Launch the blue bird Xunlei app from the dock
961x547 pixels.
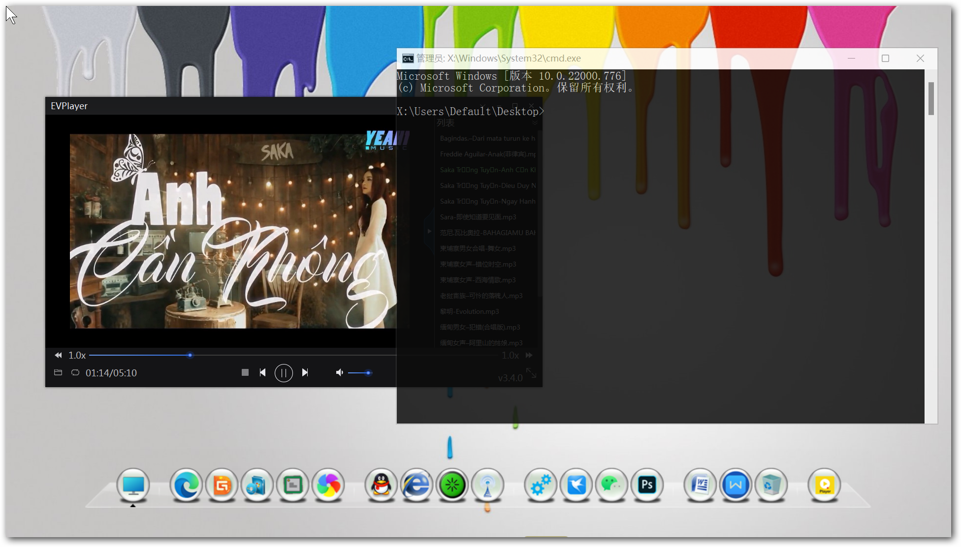576,485
